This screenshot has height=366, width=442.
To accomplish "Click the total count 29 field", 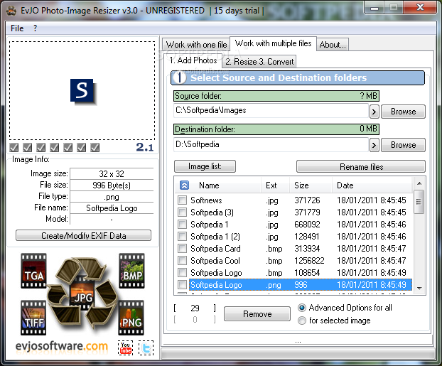I will pyautogui.click(x=195, y=308).
